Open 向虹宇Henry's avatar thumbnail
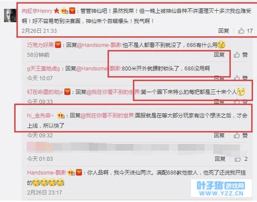Image resolution: width=257 pixels, height=202 pixels. (10, 16)
